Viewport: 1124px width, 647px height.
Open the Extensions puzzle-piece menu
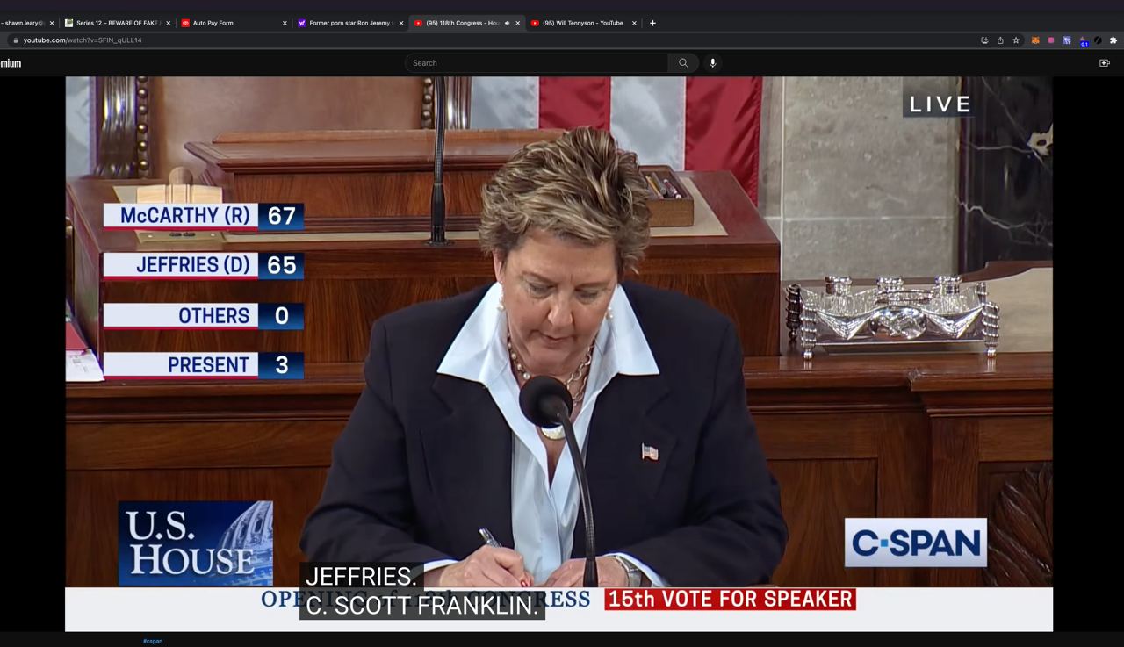[x=1113, y=40]
